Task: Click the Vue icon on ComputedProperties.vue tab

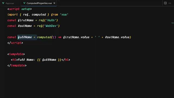Action: [24, 3]
